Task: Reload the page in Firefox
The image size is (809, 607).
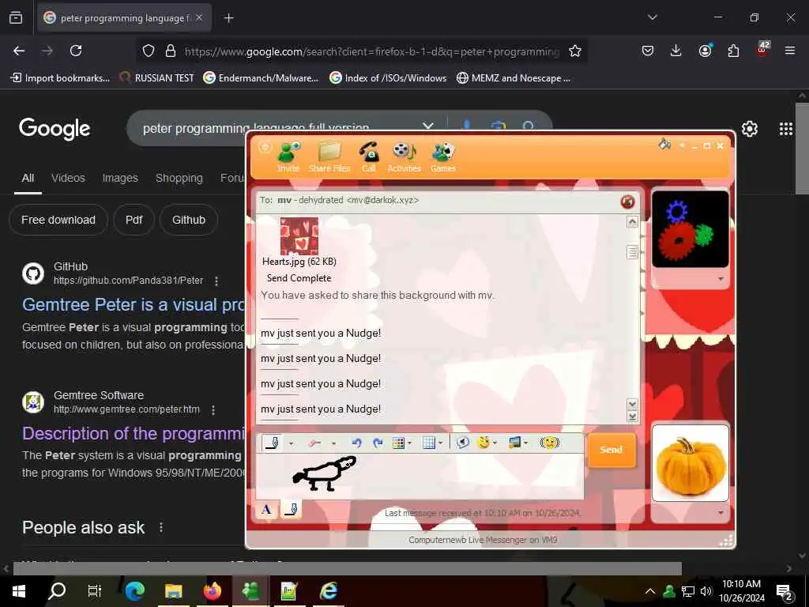Action: pos(76,51)
